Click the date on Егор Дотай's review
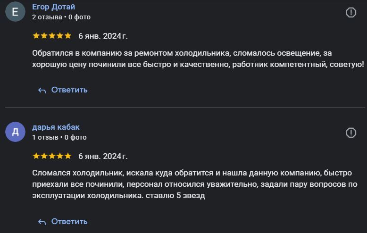The image size is (367, 233). [x=103, y=36]
